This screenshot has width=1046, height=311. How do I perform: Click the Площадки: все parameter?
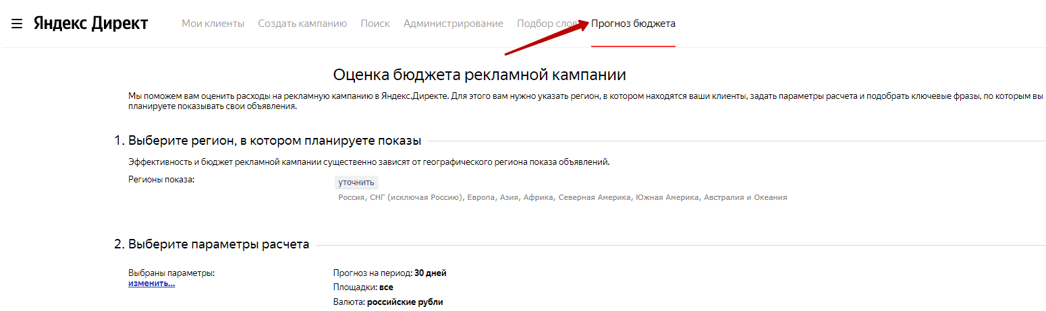point(363,287)
